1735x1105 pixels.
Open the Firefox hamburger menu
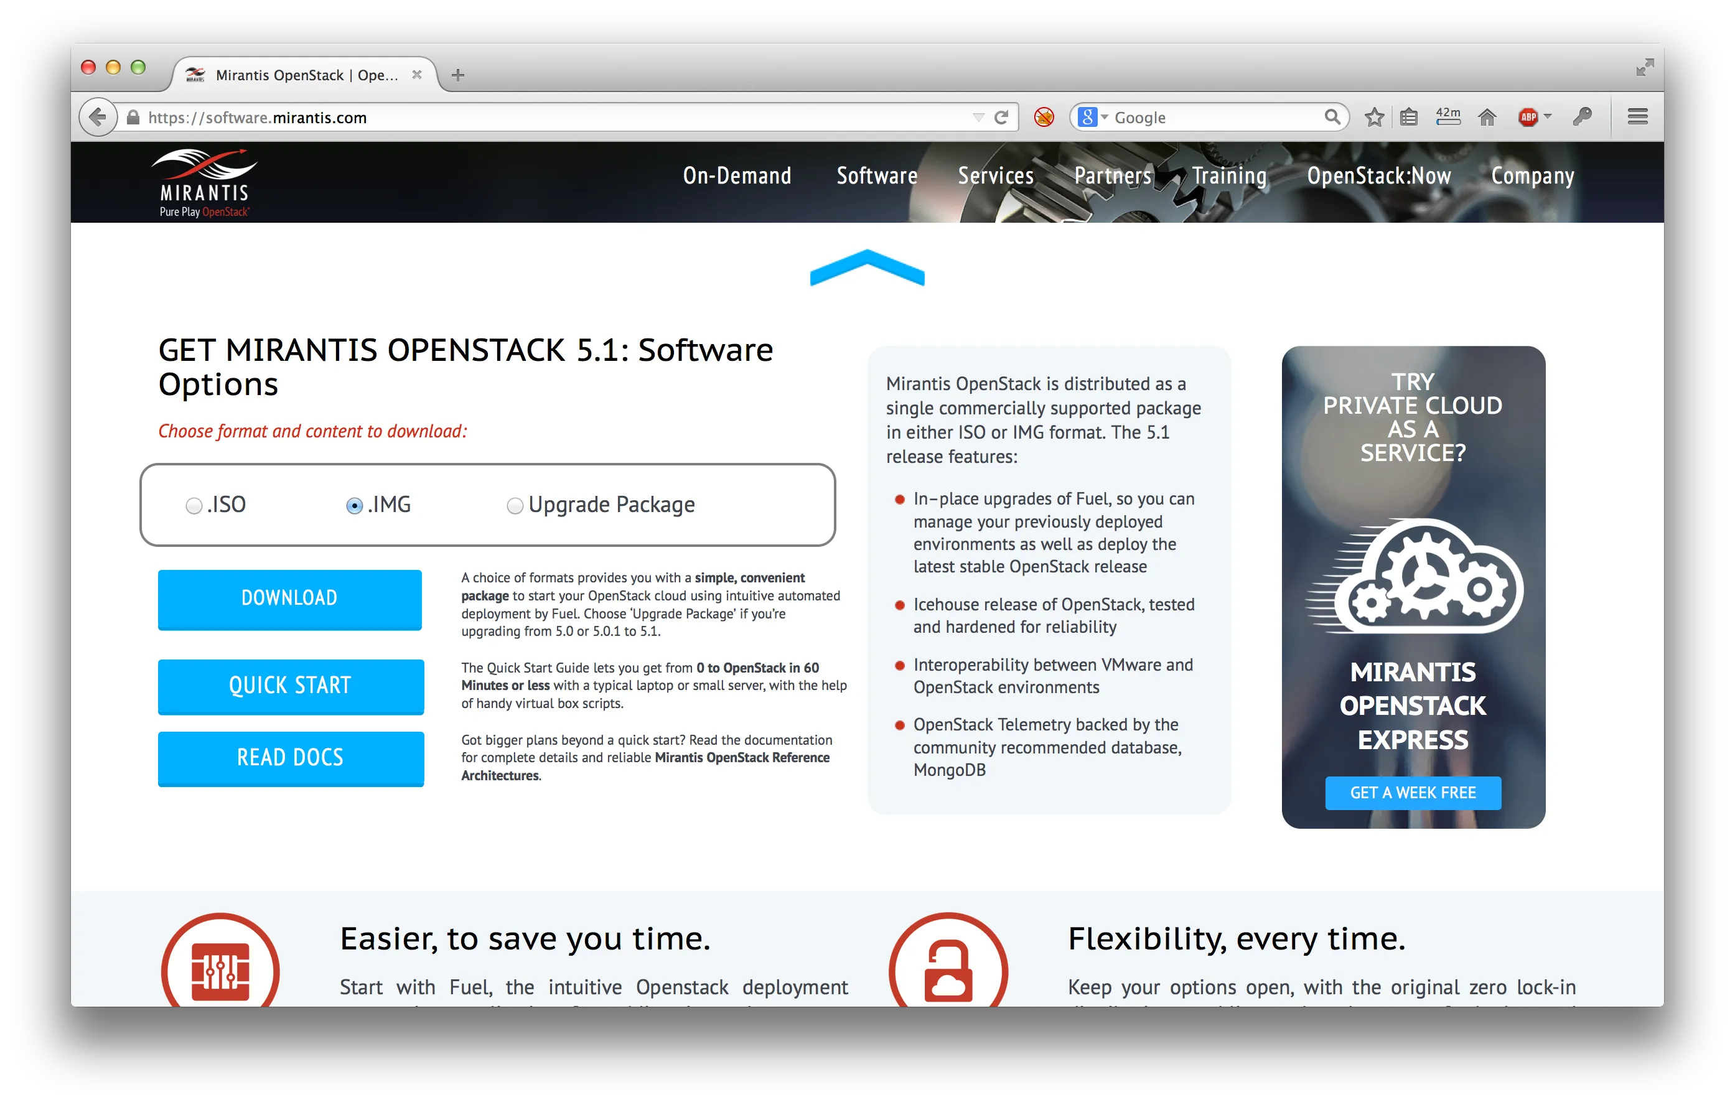click(1637, 117)
